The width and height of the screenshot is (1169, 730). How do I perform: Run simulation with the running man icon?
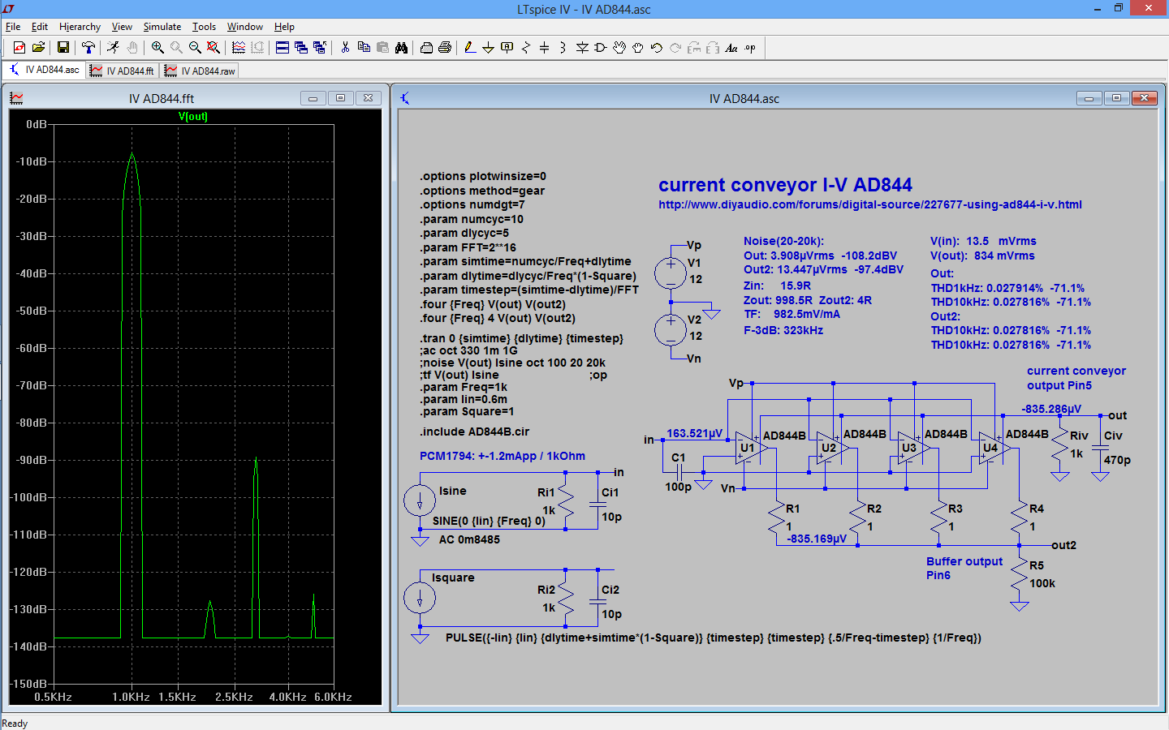pos(113,48)
